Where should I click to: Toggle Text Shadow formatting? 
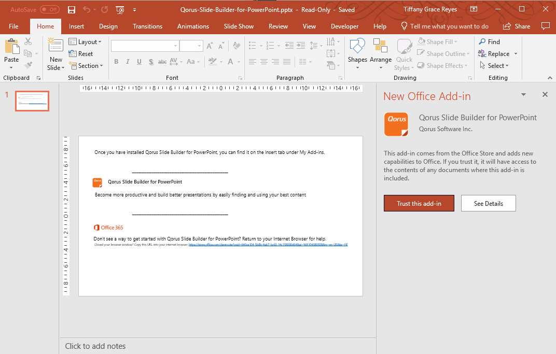click(151, 62)
